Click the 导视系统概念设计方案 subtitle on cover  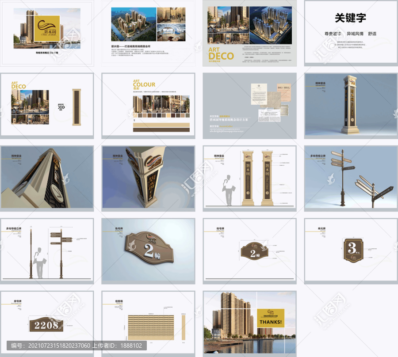(47, 53)
